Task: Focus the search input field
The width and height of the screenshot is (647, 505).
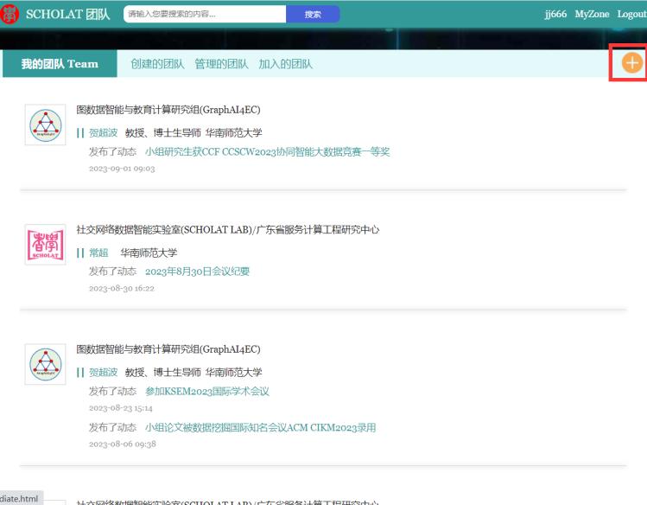Action: click(204, 14)
